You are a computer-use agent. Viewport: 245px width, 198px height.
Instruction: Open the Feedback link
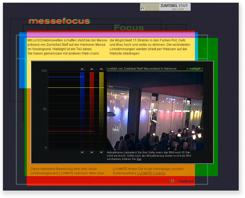(186, 181)
